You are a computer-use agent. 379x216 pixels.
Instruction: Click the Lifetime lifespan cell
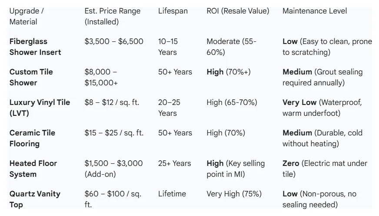pos(172,194)
